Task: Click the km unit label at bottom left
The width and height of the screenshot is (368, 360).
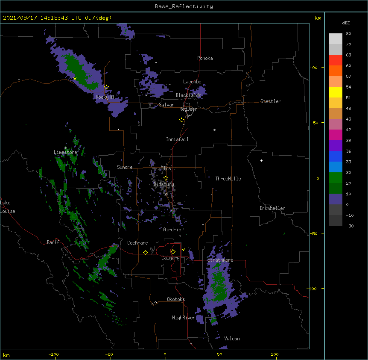Action: [x=6, y=355]
